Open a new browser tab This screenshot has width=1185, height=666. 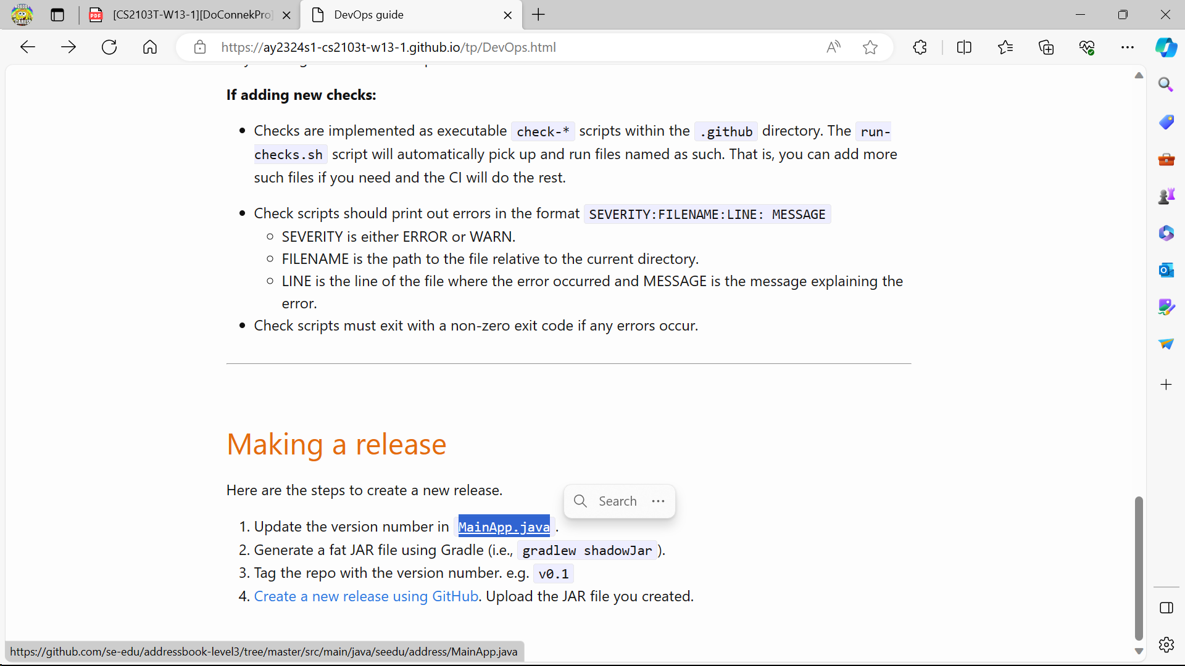pyautogui.click(x=539, y=15)
